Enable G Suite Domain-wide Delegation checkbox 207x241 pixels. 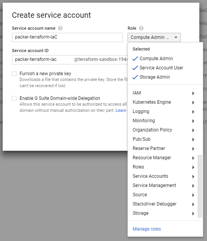point(14,98)
